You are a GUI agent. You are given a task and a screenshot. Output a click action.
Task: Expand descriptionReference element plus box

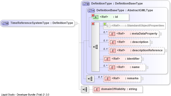tap(165, 51)
